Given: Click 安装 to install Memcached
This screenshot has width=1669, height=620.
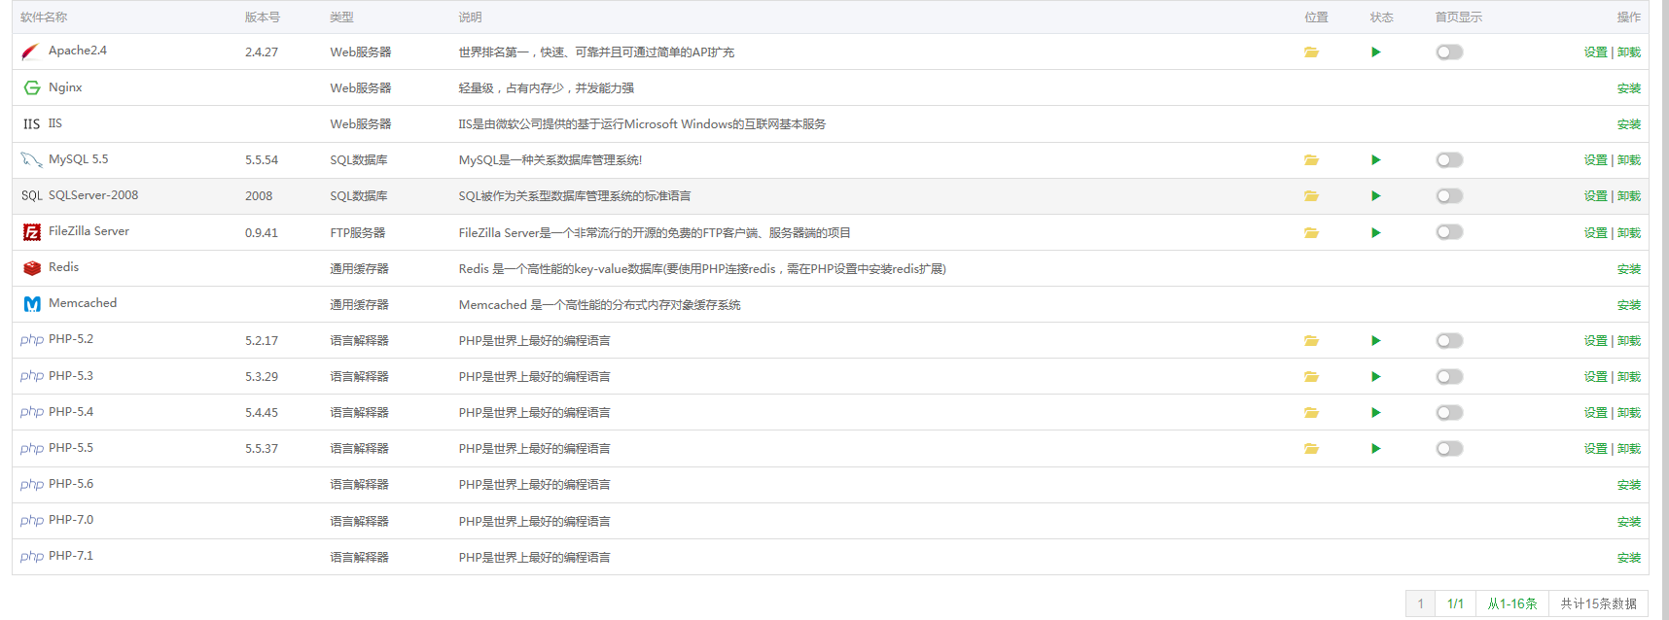Looking at the screenshot, I should 1629,305.
